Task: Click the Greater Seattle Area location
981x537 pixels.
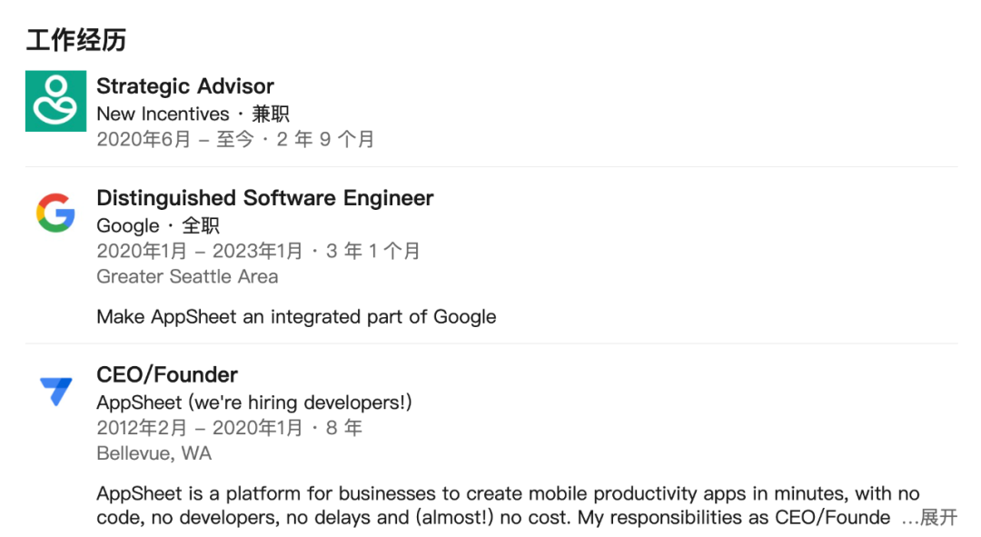Action: tap(187, 276)
